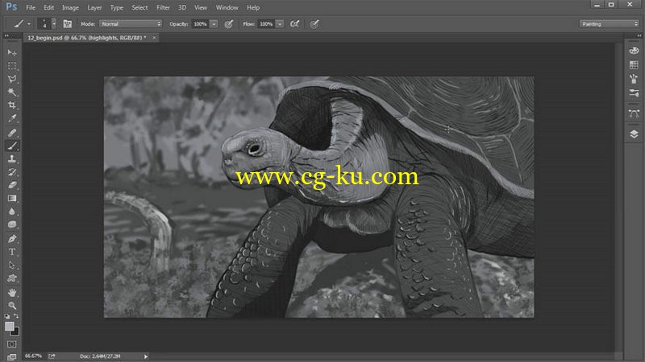The width and height of the screenshot is (645, 362).
Task: Open the Image menu
Action: coord(70,7)
